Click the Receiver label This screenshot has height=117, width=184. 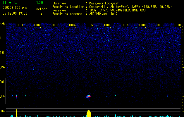(x=59, y=10)
